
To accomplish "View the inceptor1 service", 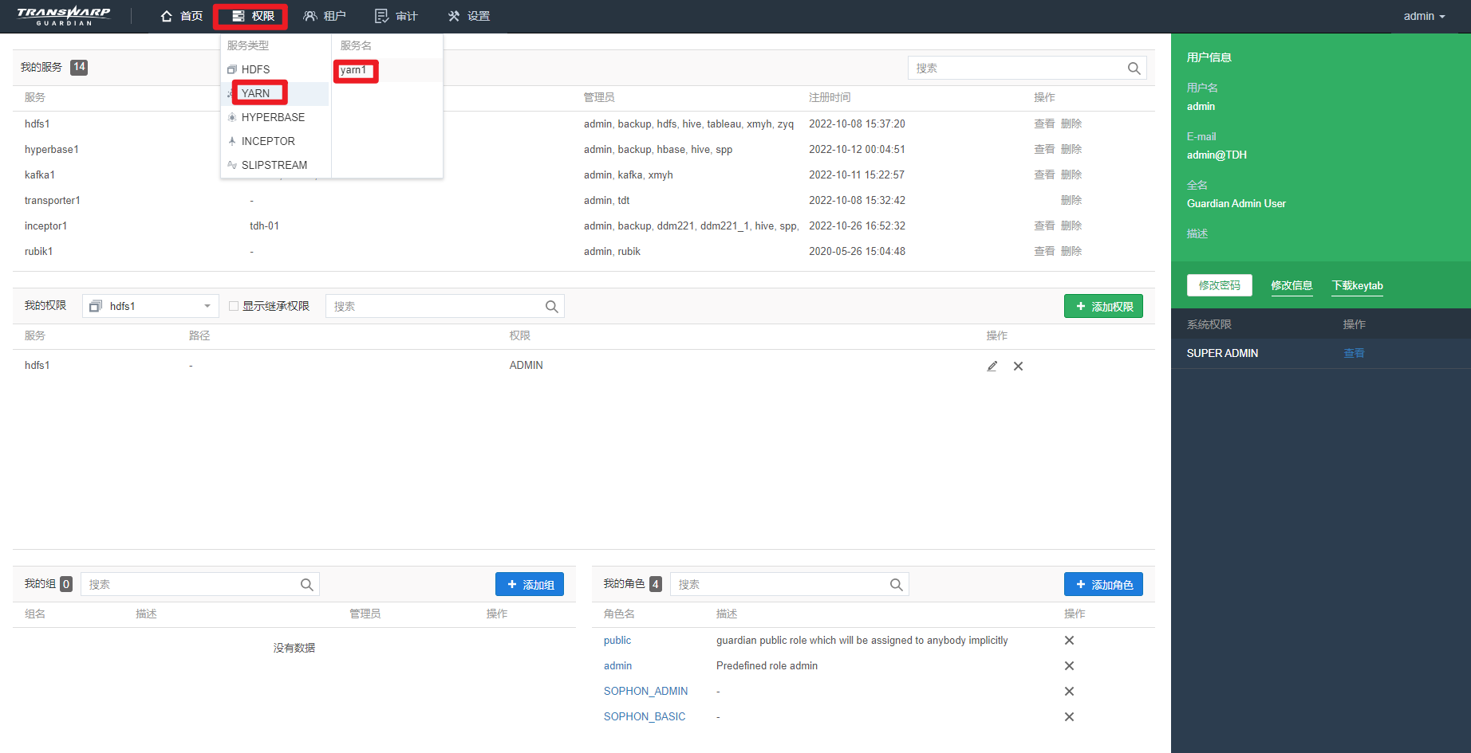I will point(1044,226).
